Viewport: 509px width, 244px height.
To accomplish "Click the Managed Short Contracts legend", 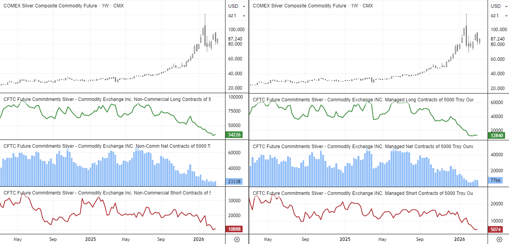I will 363,193.
